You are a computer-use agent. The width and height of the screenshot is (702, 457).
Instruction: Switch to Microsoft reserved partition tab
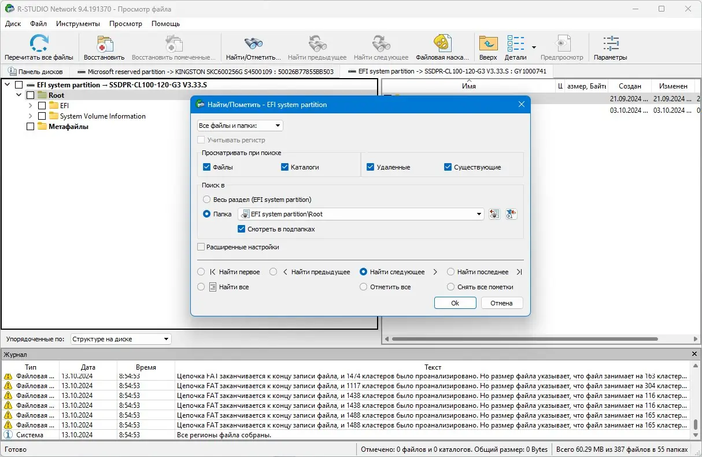coord(205,72)
